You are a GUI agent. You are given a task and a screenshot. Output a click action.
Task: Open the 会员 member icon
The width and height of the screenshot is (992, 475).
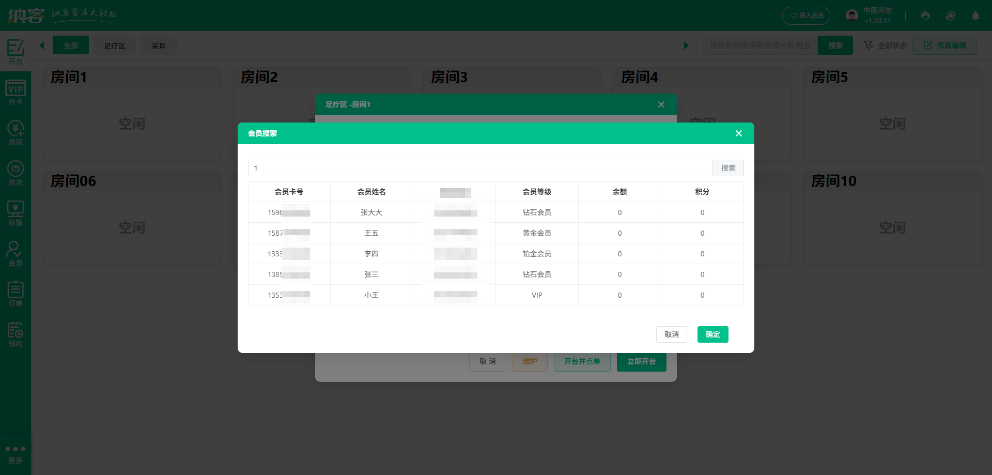(x=16, y=253)
